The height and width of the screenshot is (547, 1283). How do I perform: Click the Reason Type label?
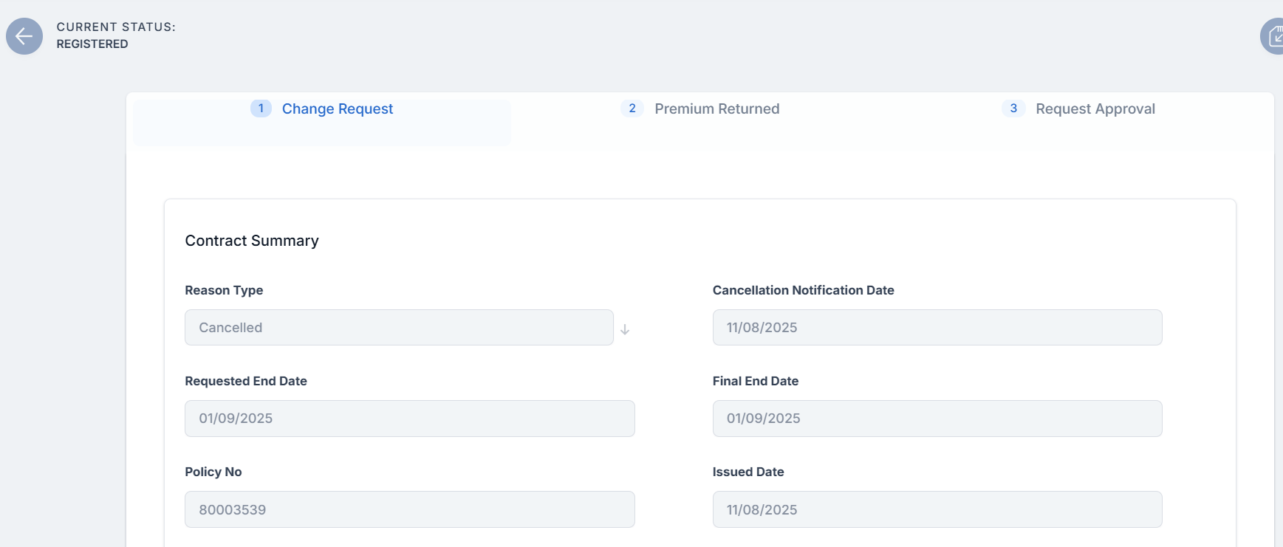tap(224, 290)
